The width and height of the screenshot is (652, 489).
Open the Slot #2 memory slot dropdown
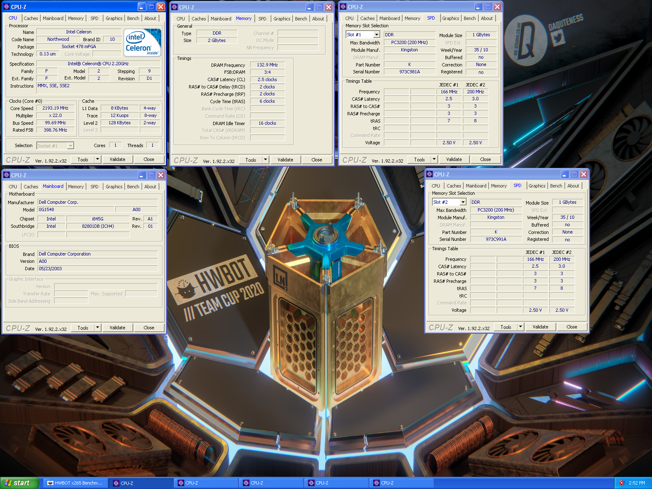463,202
